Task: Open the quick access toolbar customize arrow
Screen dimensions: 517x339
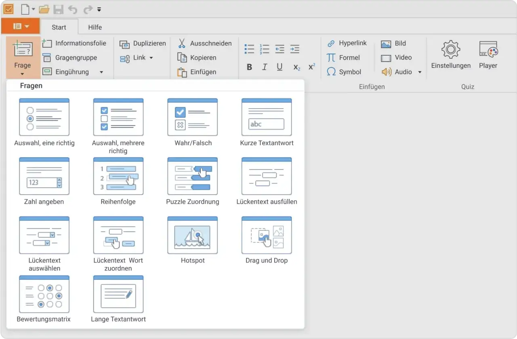Action: point(99,9)
